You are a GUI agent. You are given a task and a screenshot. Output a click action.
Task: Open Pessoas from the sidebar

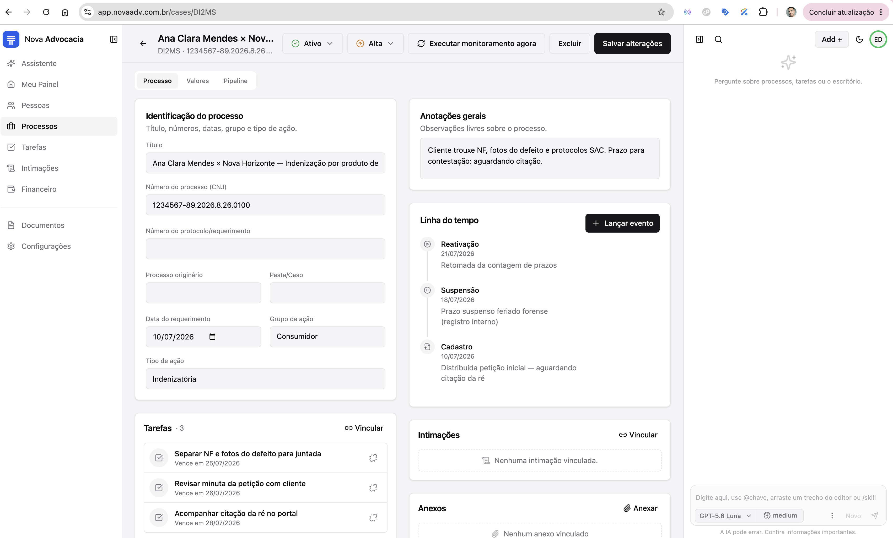click(59, 105)
